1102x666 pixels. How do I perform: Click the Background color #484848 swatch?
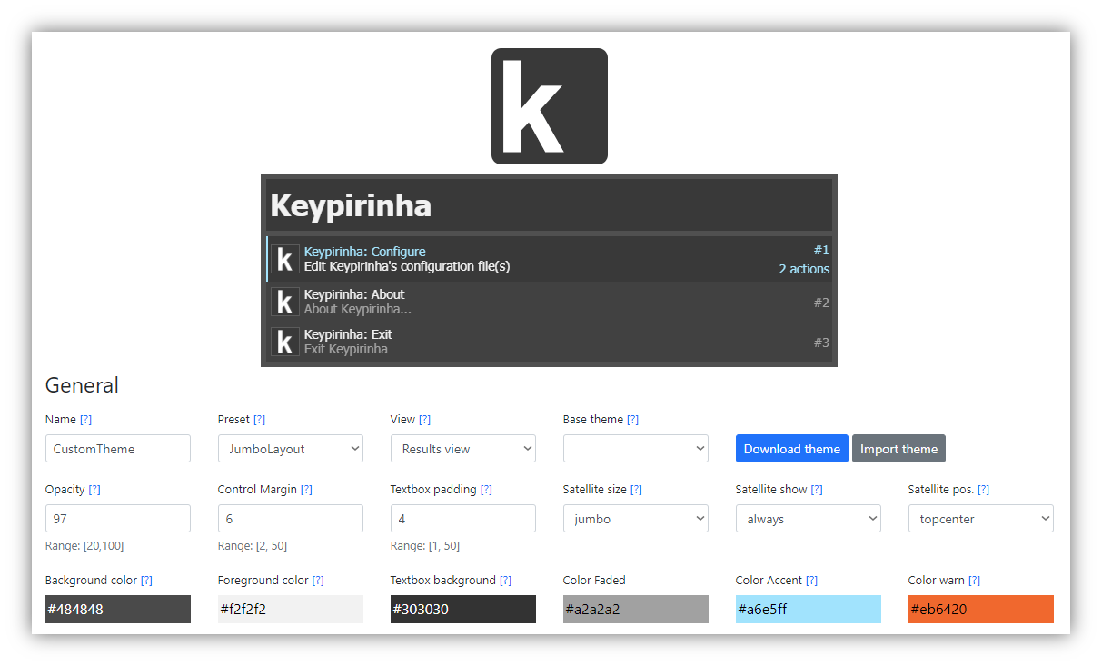(117, 610)
